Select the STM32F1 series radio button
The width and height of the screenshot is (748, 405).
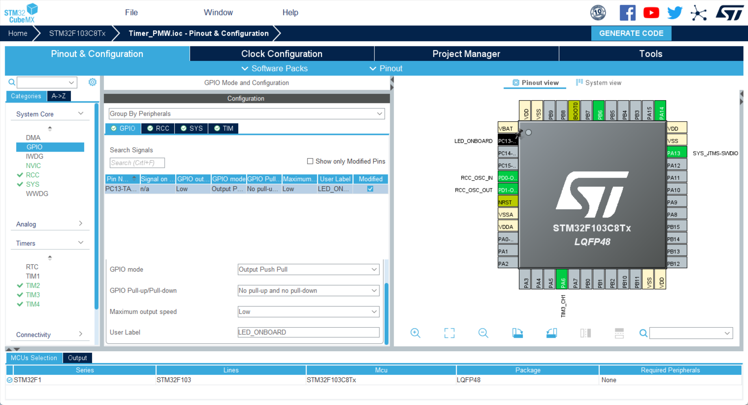[x=9, y=380]
